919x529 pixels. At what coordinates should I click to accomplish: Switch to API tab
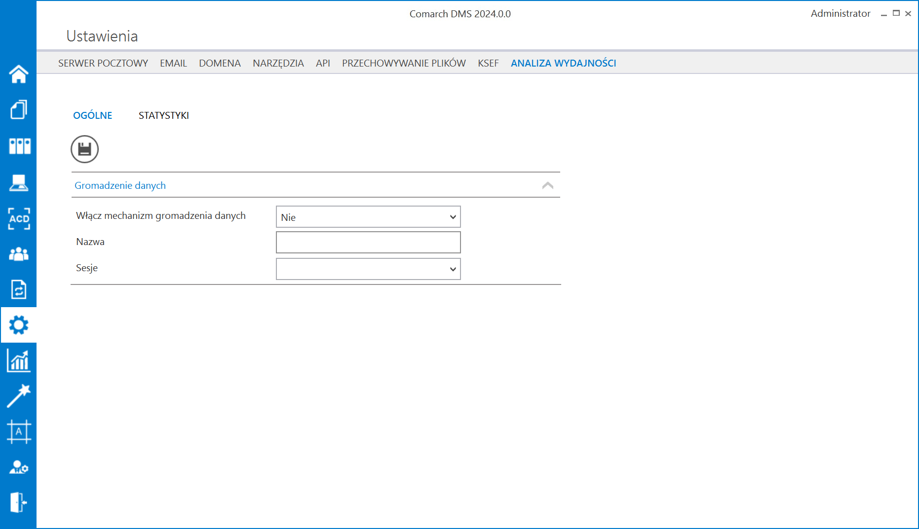[x=323, y=63]
